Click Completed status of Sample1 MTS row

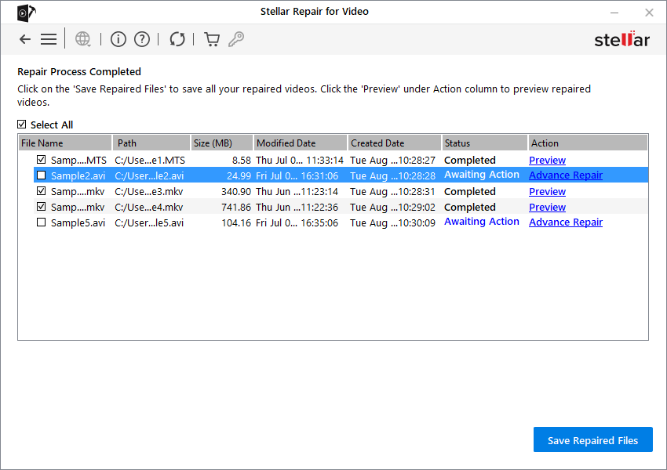(469, 161)
